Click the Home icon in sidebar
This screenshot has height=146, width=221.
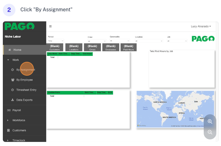pos(10,50)
